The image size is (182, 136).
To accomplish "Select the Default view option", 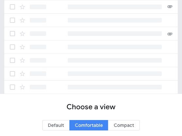I will pyautogui.click(x=56, y=125).
